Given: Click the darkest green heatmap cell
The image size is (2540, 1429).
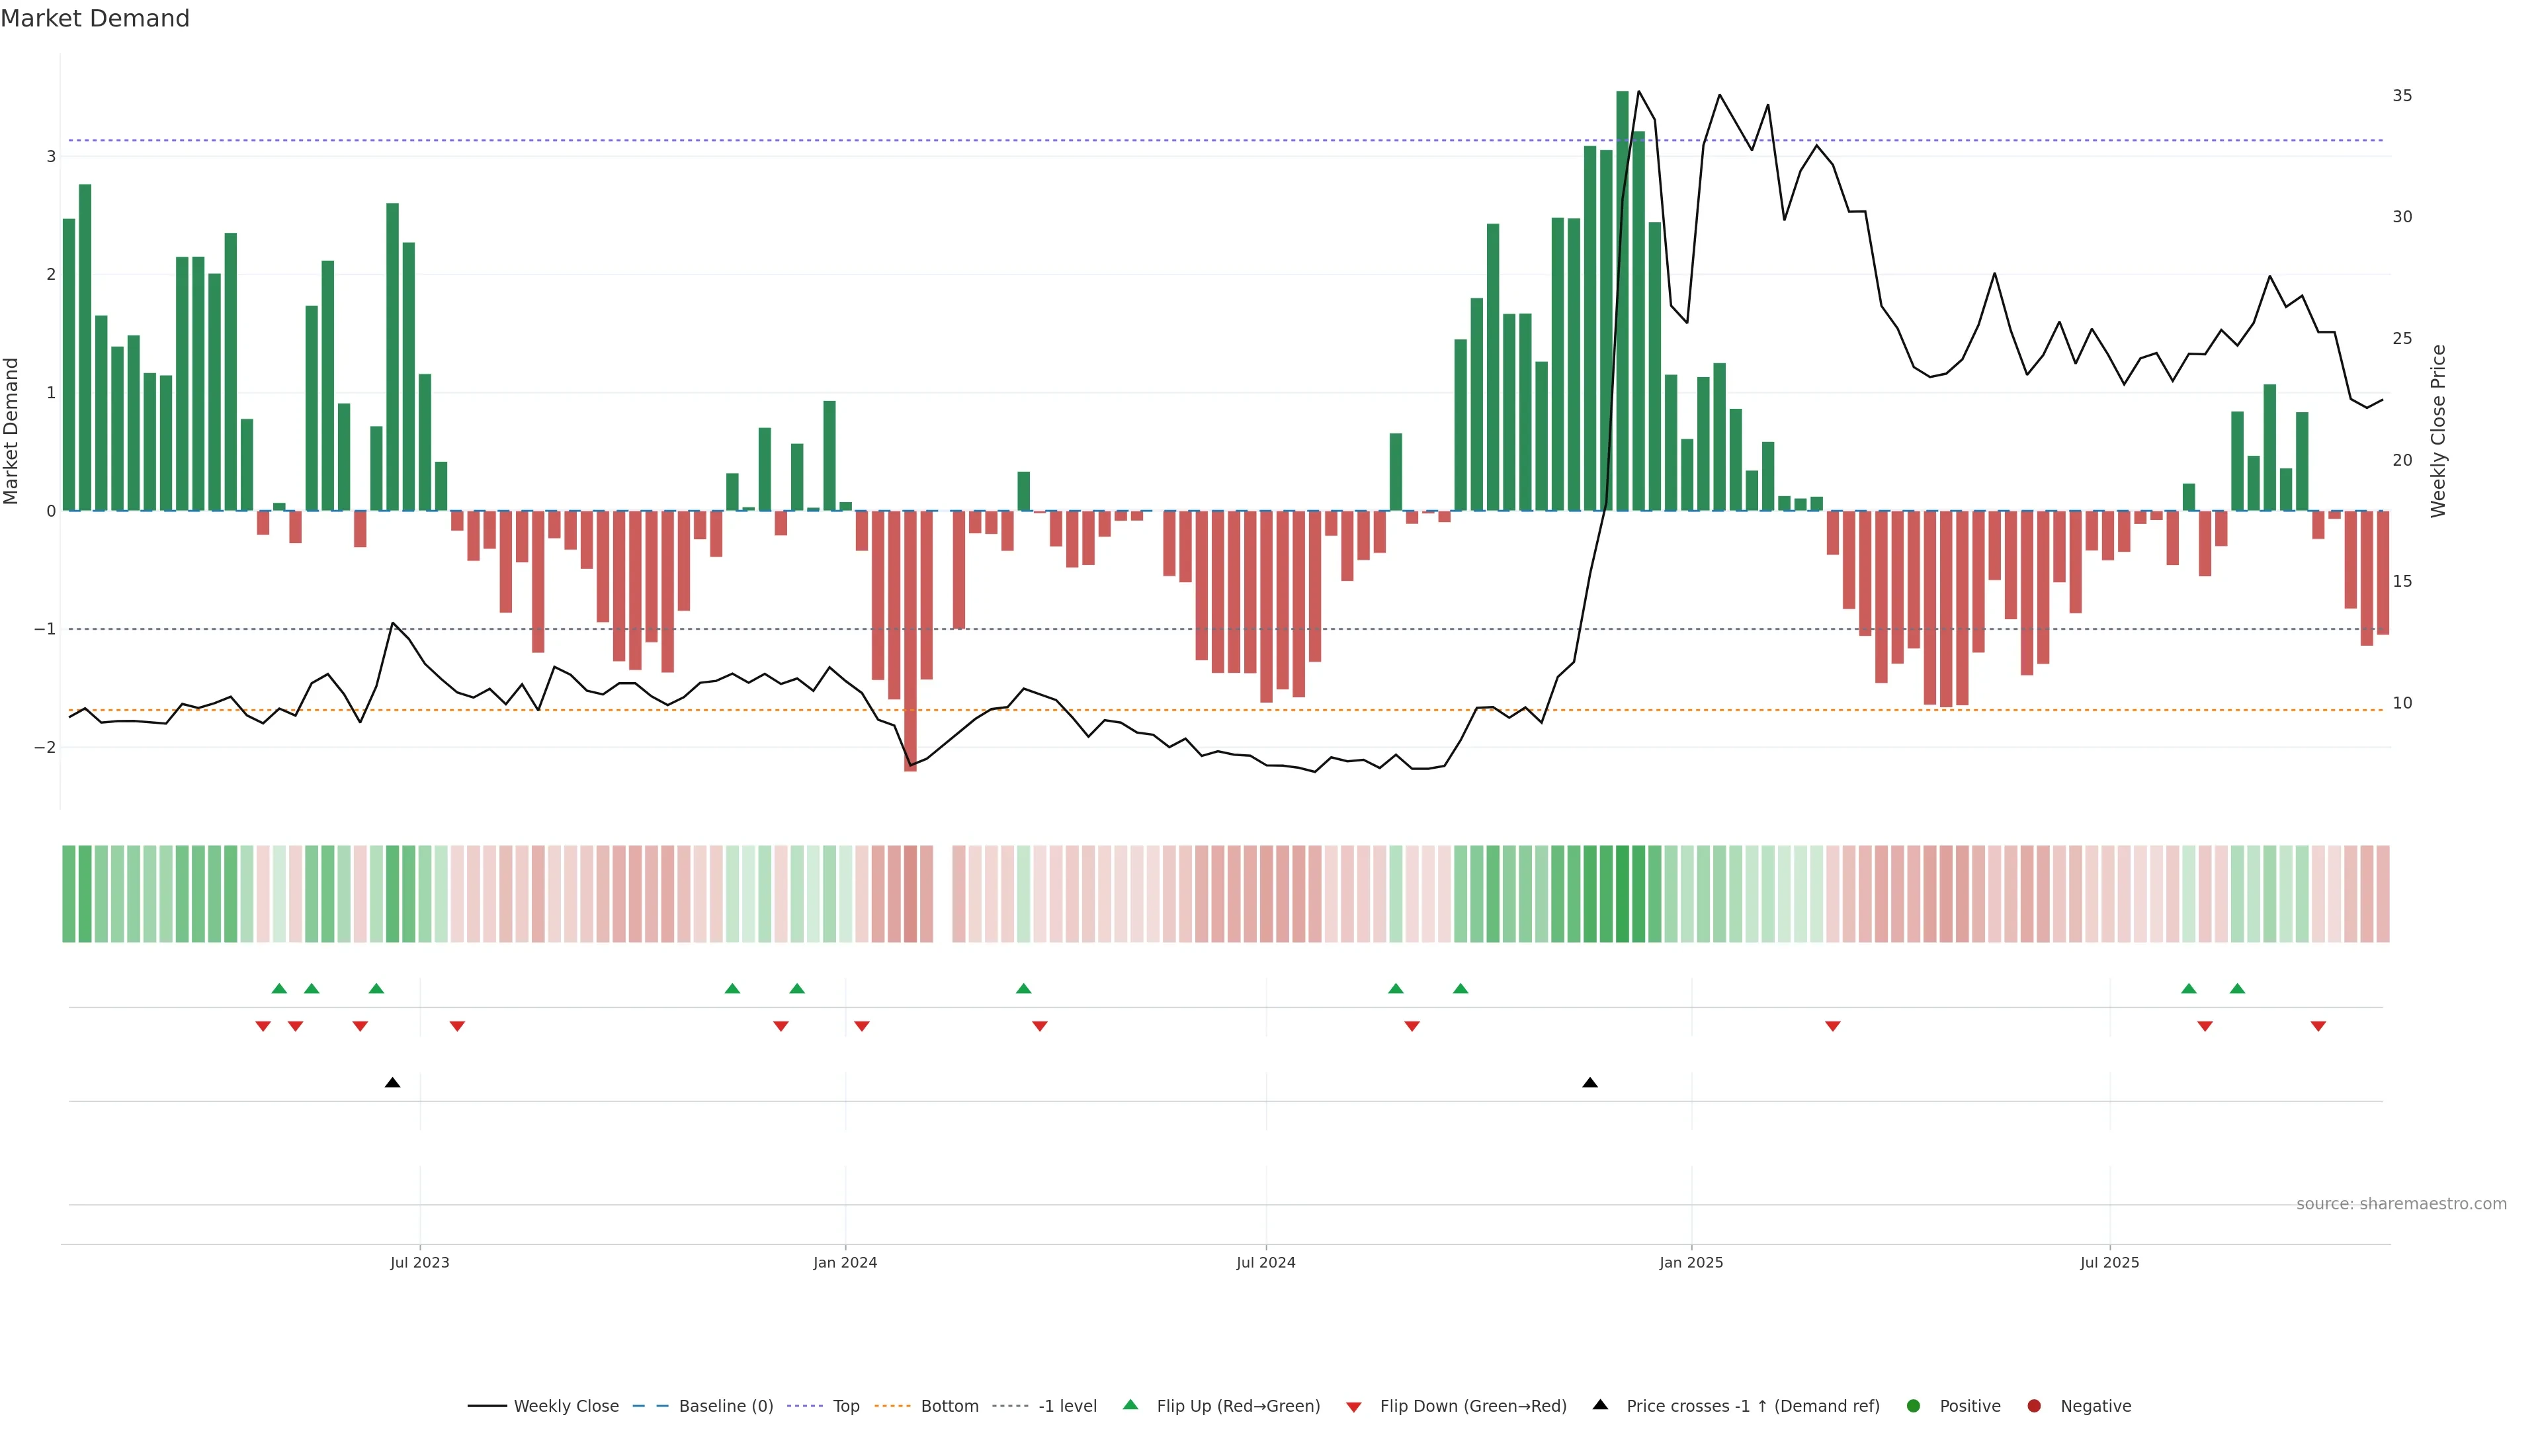Looking at the screenshot, I should pyautogui.click(x=1622, y=894).
